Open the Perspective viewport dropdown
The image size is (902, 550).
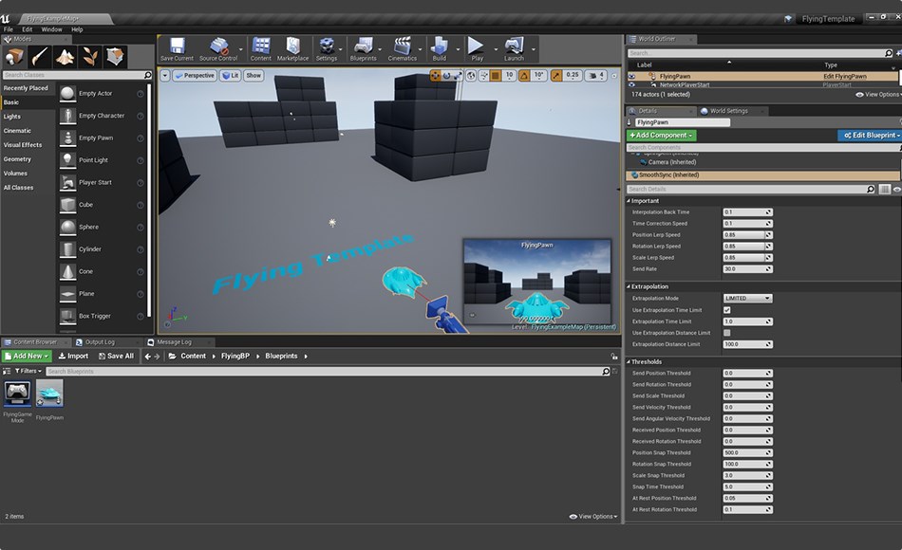196,75
